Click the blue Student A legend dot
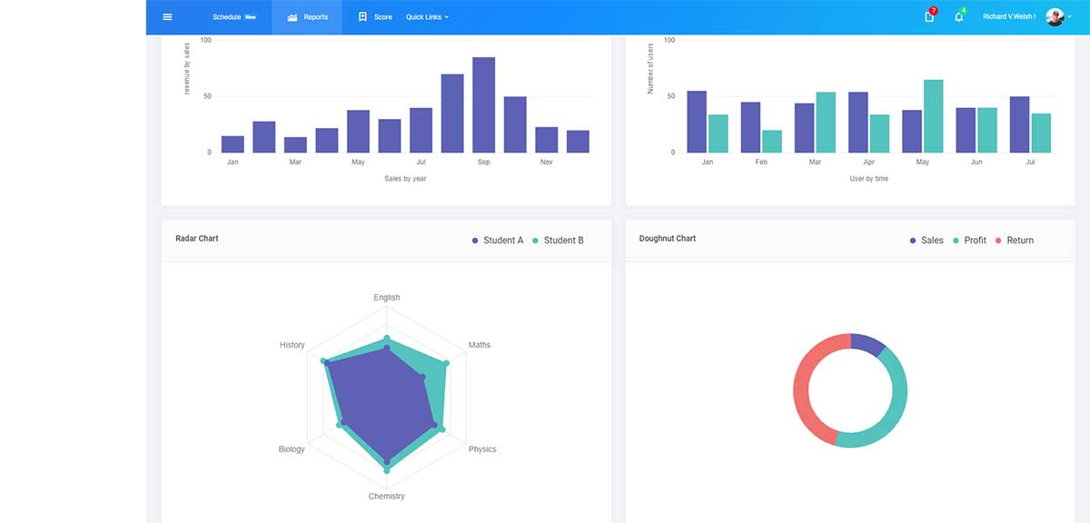1090x523 pixels. click(x=473, y=240)
